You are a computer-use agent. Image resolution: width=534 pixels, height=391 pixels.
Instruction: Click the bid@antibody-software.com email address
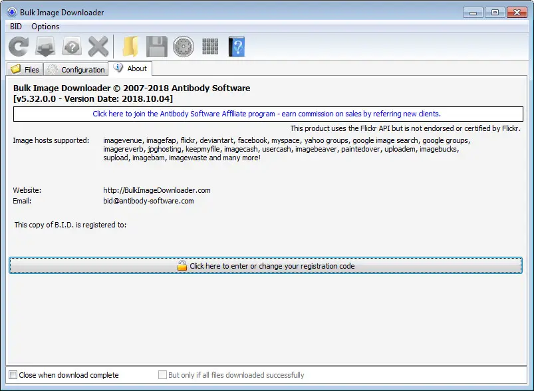coord(148,201)
